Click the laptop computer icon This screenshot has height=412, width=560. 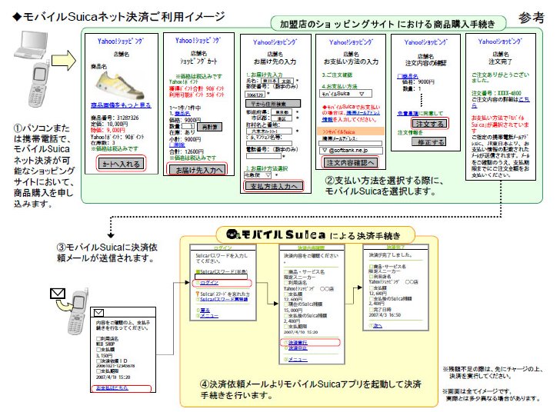[31, 45]
